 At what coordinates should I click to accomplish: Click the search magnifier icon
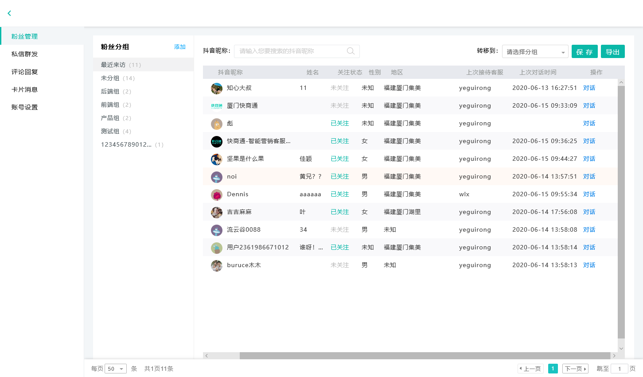coord(351,51)
